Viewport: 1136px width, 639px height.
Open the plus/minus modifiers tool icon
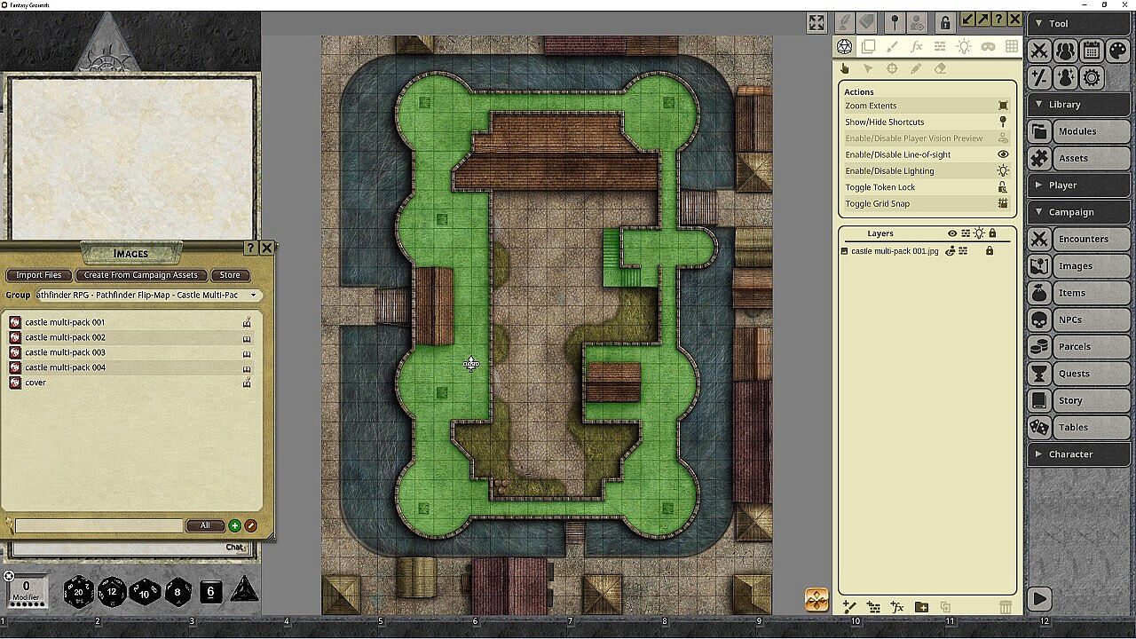(x=1039, y=77)
